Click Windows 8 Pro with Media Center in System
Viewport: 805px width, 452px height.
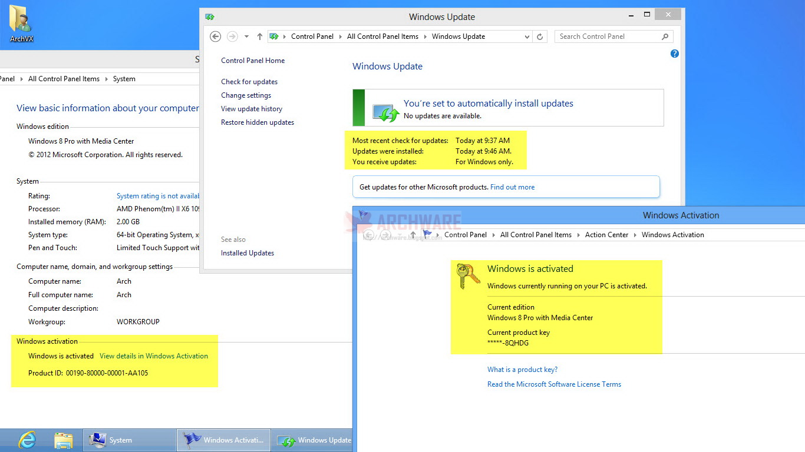point(81,141)
